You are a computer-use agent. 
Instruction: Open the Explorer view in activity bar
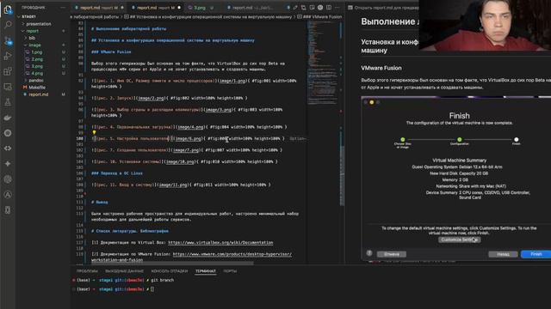pyautogui.click(x=8, y=9)
